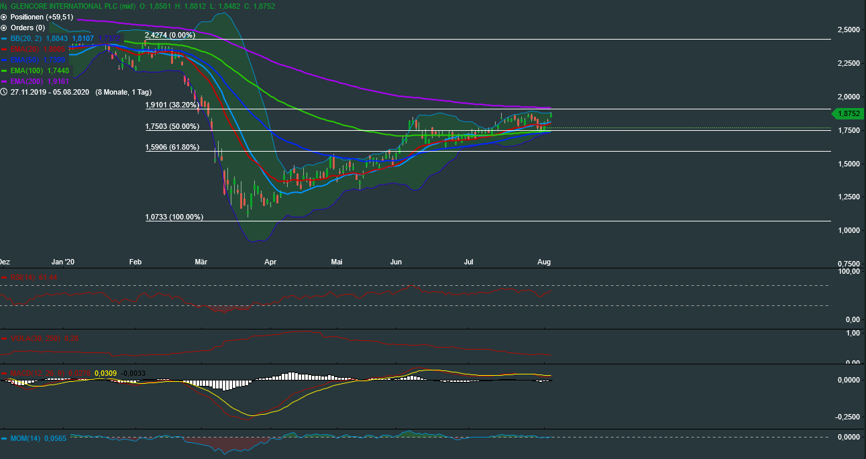Open the Positionen (+59,51) indicator icon
The width and height of the screenshot is (866, 459).
tap(3, 17)
